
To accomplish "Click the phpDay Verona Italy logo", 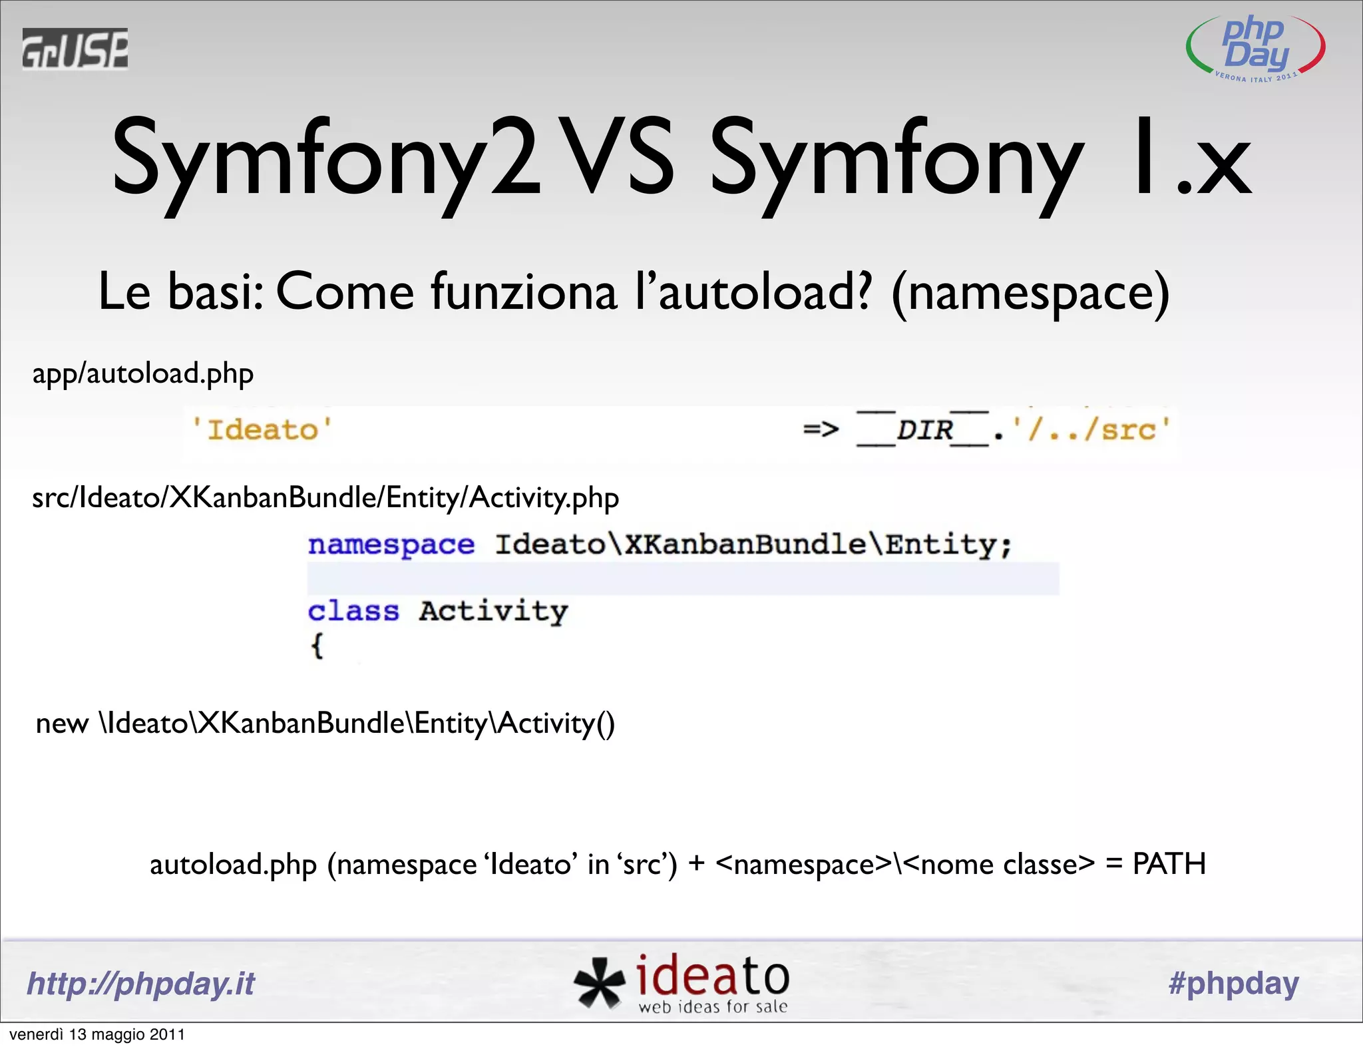I will pyautogui.click(x=1255, y=49).
